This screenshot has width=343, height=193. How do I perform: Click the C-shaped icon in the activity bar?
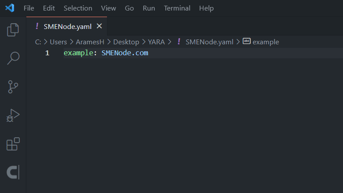coord(13,172)
